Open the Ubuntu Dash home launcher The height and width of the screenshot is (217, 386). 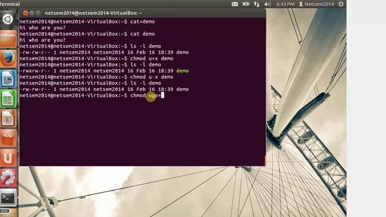8,19
